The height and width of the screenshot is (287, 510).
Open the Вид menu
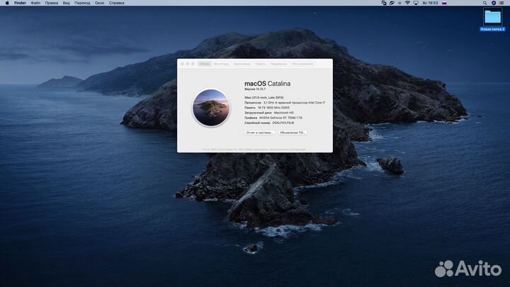pyautogui.click(x=67, y=3)
